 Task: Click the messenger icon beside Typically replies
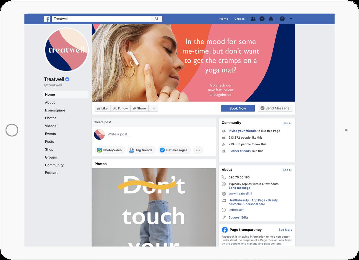coord(224,184)
